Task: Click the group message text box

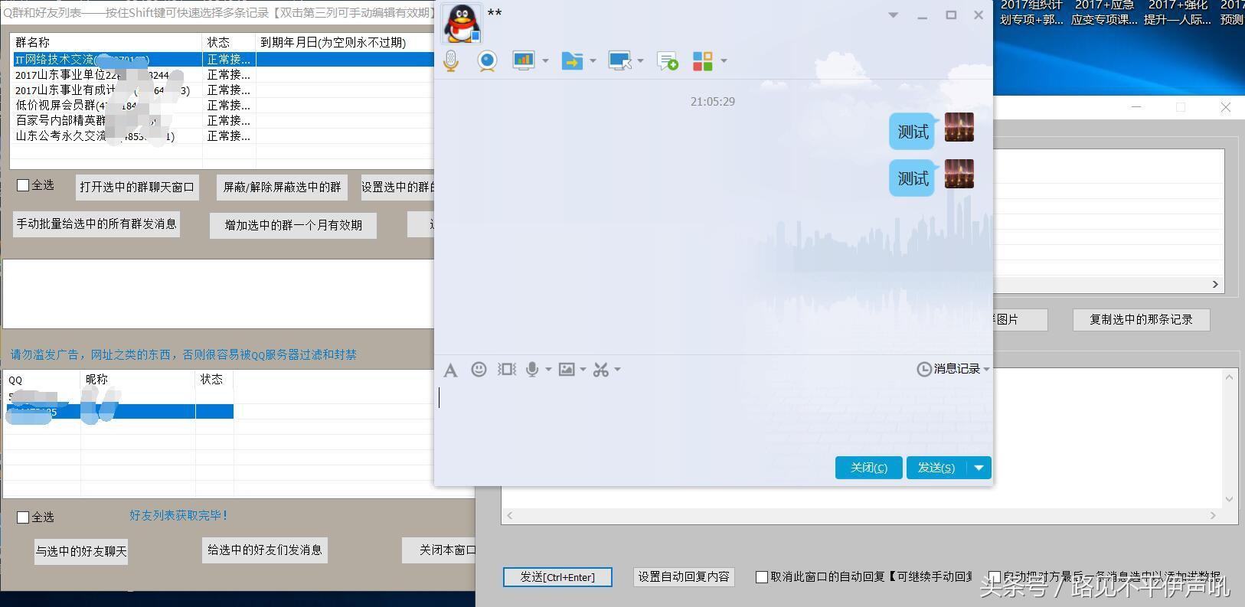Action: coord(219,294)
